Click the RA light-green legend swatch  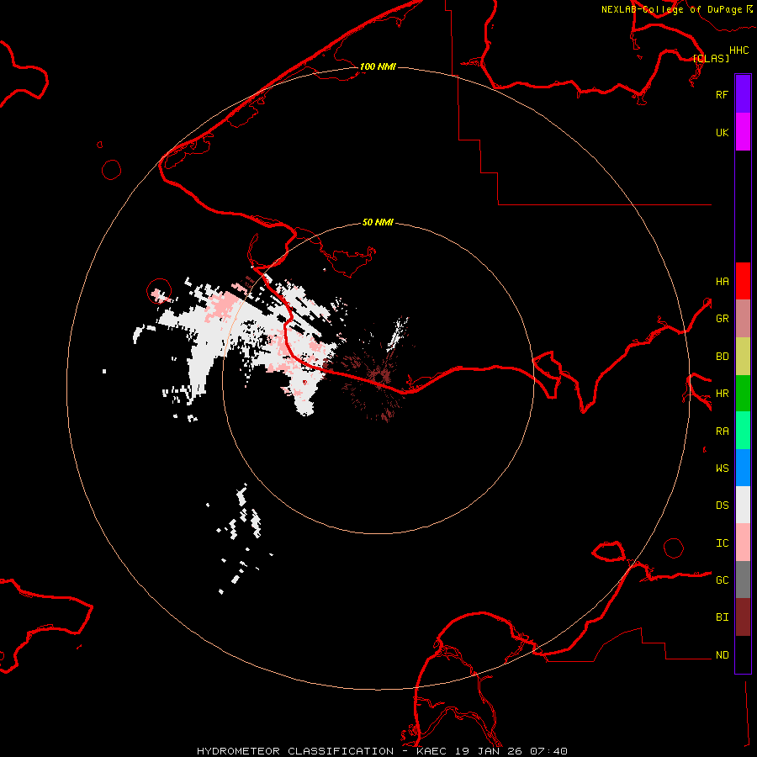tap(743, 431)
